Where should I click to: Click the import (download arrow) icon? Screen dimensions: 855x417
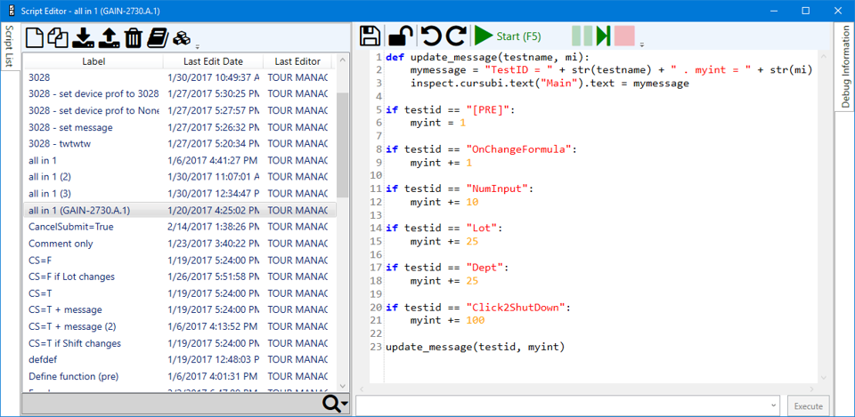click(83, 37)
